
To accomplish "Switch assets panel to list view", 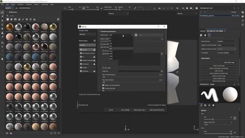I will pos(58,20).
